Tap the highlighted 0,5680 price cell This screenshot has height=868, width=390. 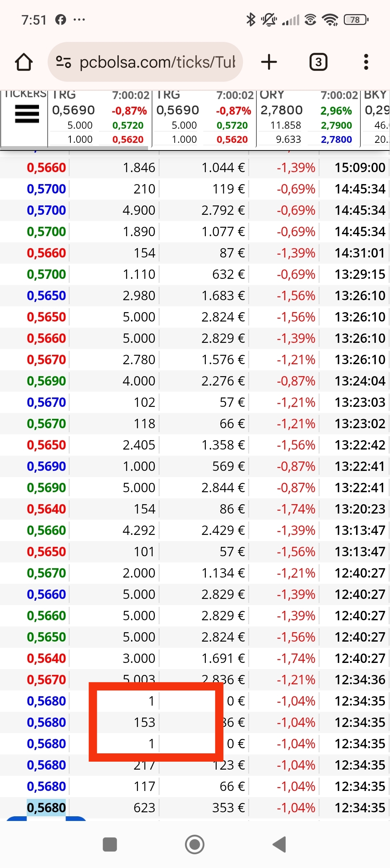(46, 808)
